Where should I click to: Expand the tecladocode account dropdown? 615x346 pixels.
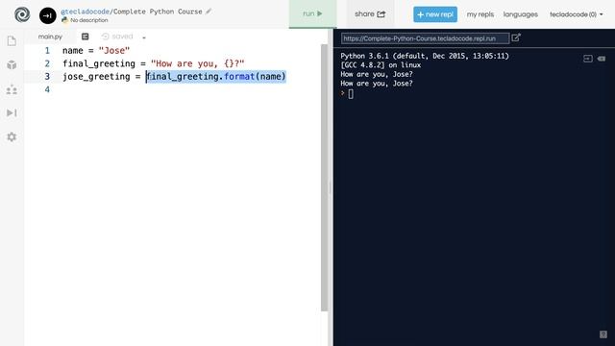pos(577,14)
